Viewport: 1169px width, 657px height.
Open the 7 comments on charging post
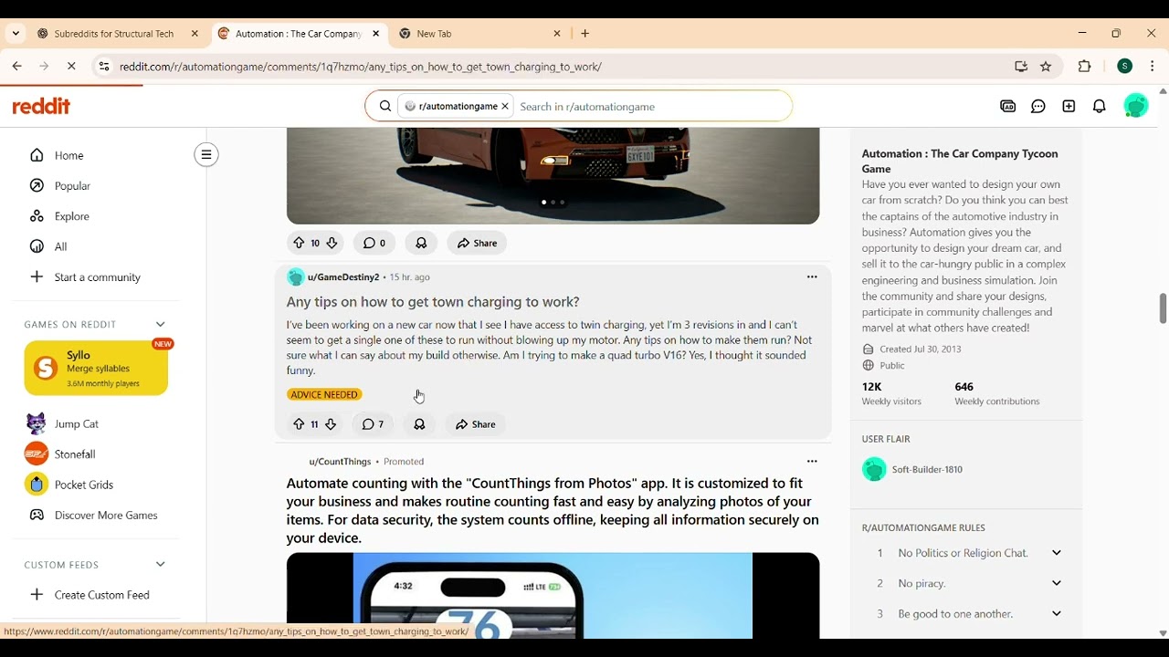(373, 424)
